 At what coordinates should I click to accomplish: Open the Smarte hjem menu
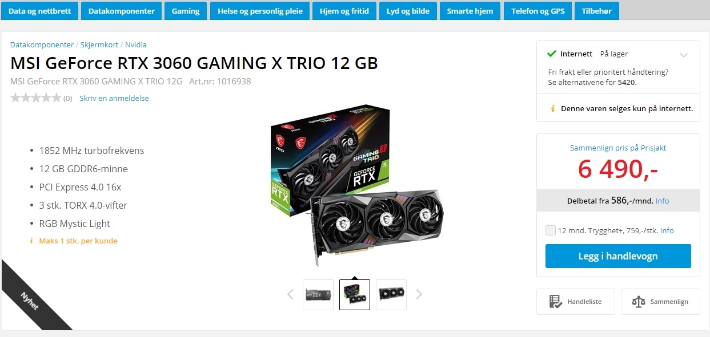click(x=470, y=11)
